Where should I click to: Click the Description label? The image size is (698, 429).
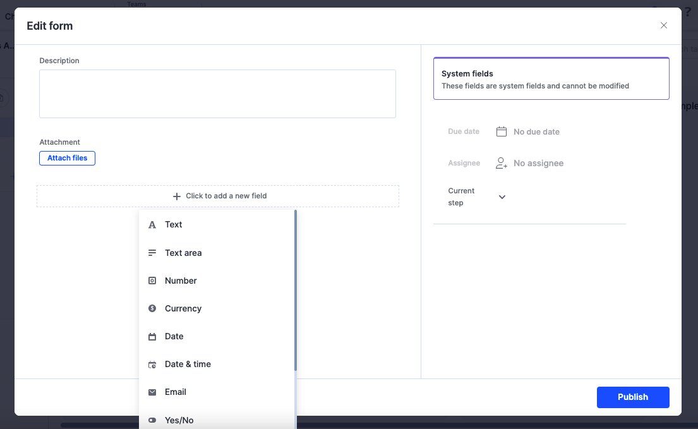coord(59,61)
